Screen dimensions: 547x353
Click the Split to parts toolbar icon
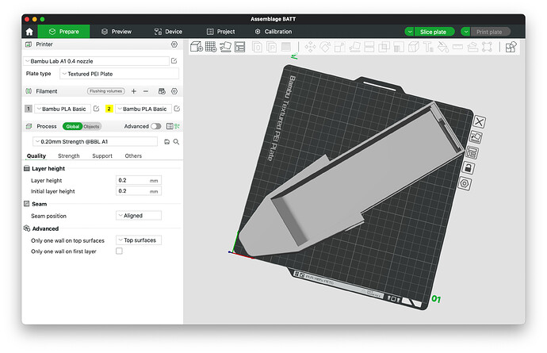coord(271,47)
